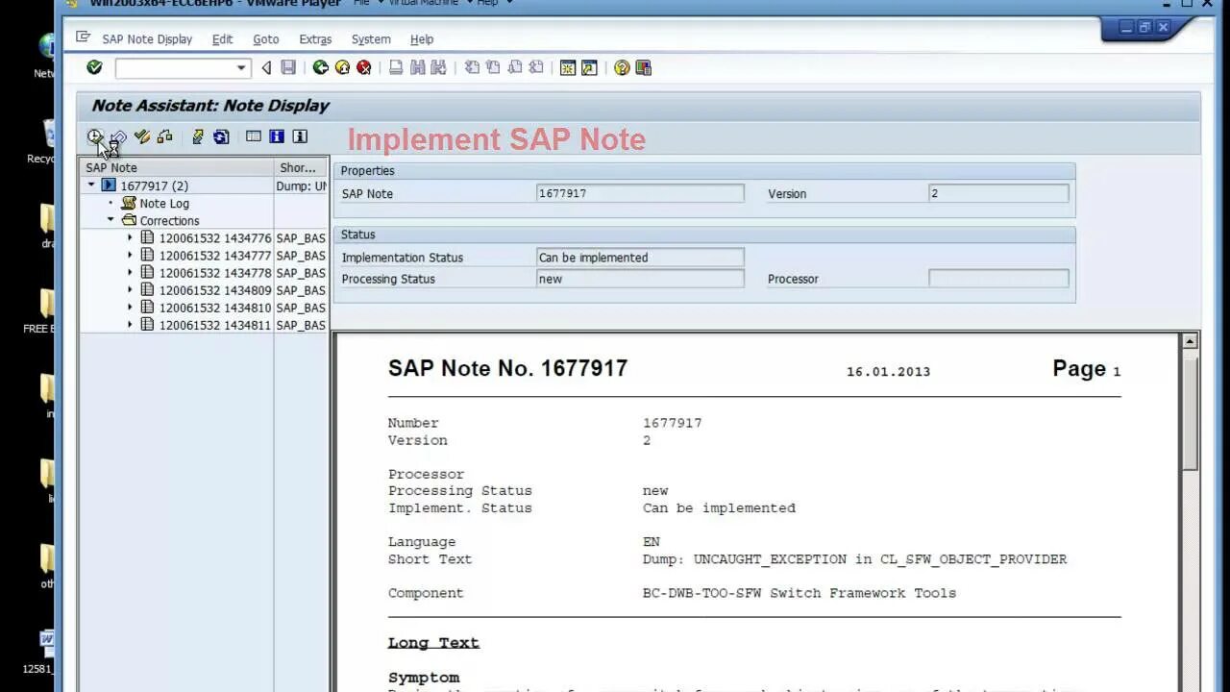Click the Processing Status field showing new
1230x692 pixels.
coord(640,279)
